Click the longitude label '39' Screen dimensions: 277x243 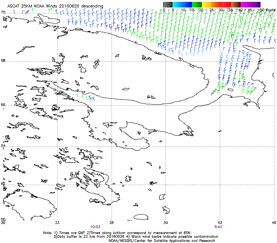click(165, 223)
